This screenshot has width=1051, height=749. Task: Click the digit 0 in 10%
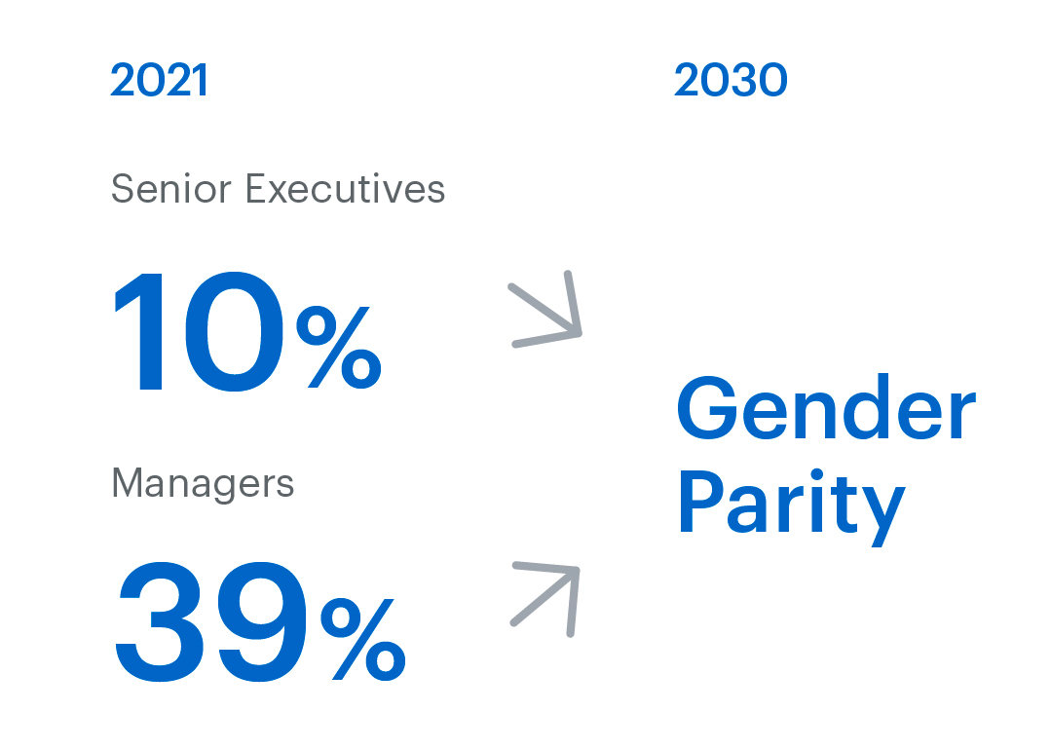point(231,332)
